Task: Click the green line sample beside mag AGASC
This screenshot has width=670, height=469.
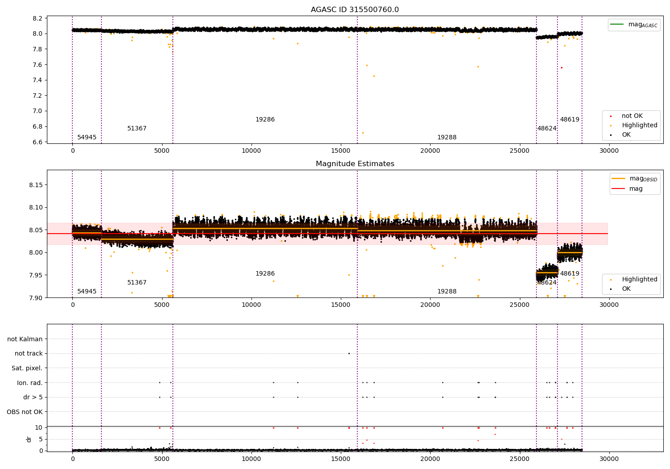Action: point(618,25)
